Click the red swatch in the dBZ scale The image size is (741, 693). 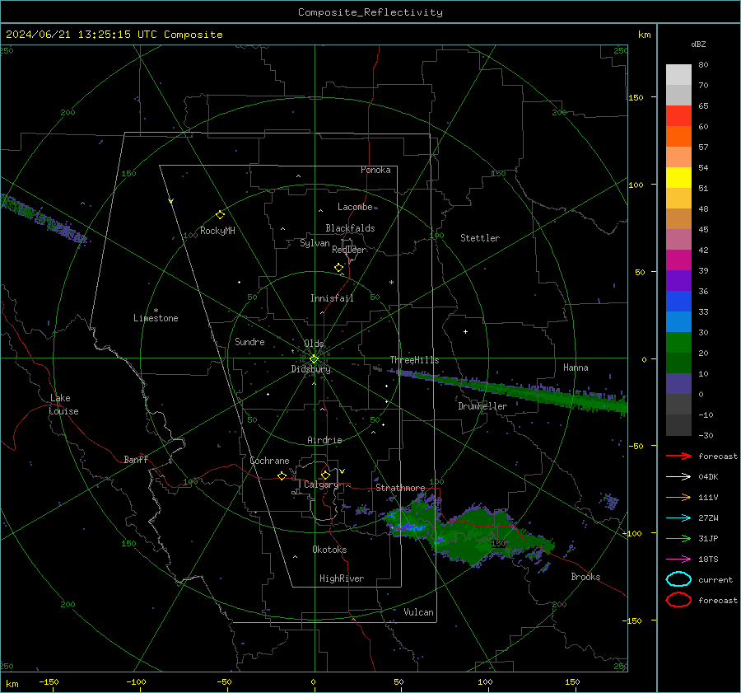point(678,115)
